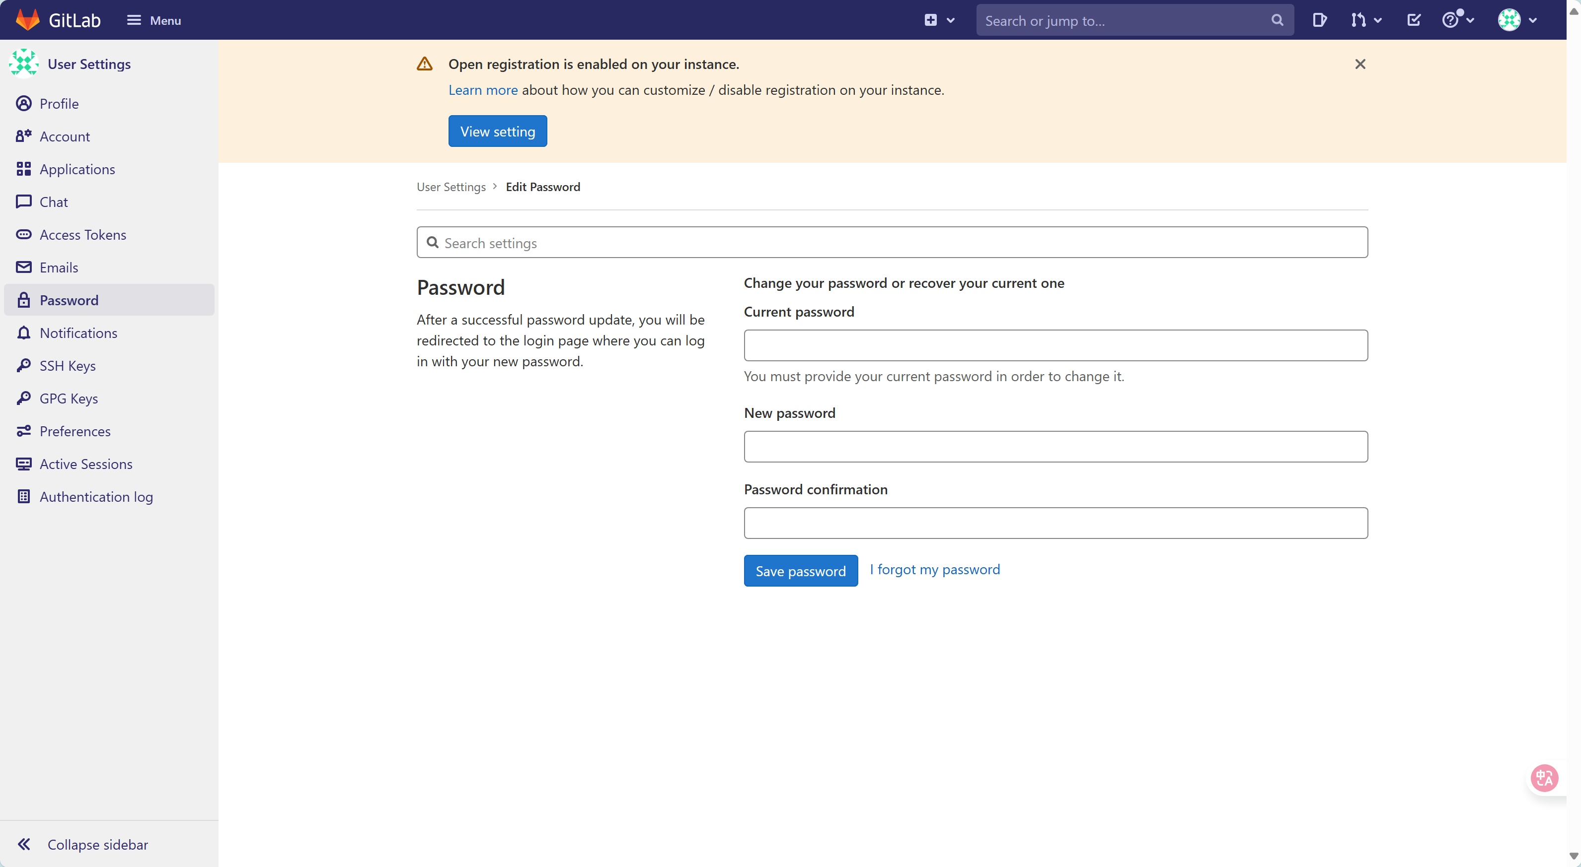Focus the Password confirmation field
This screenshot has width=1581, height=867.
(1055, 523)
